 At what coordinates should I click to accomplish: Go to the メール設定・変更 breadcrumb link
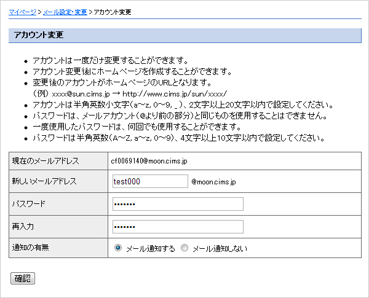(65, 12)
